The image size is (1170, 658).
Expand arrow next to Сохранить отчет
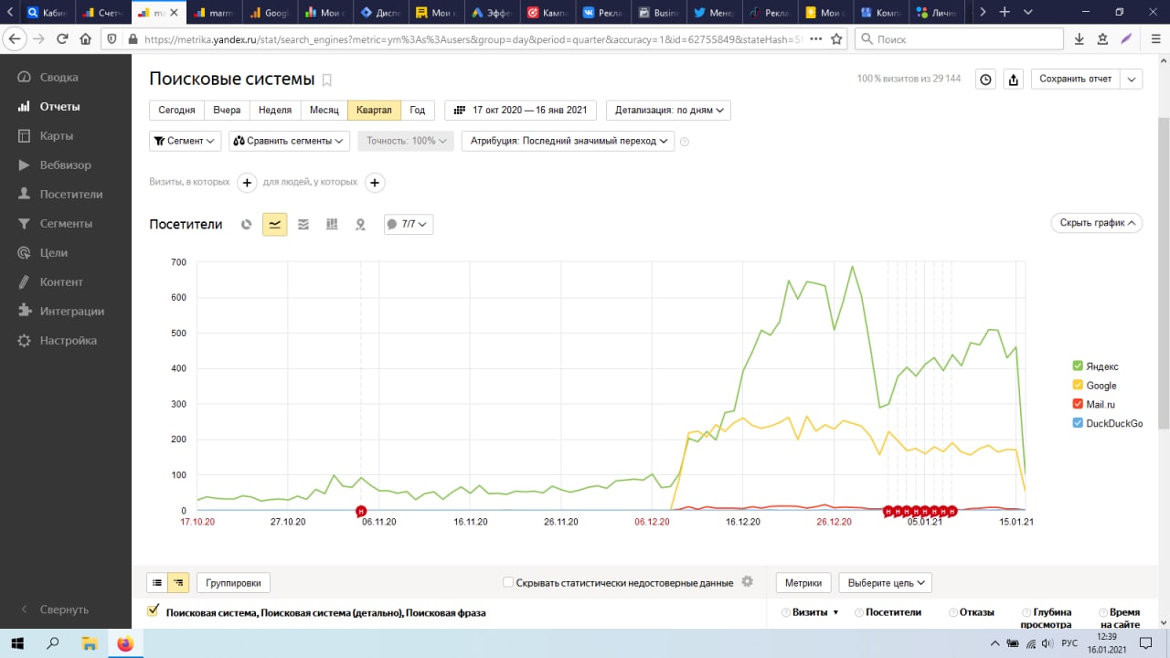1132,80
